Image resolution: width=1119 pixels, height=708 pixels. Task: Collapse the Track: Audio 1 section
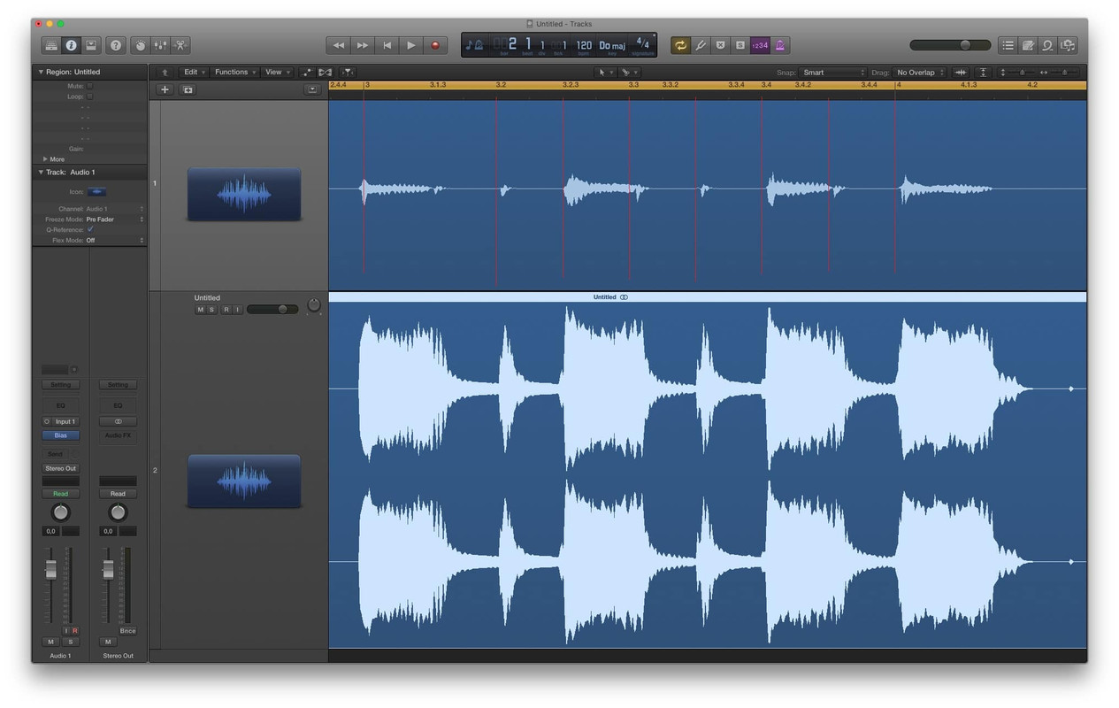(x=41, y=173)
